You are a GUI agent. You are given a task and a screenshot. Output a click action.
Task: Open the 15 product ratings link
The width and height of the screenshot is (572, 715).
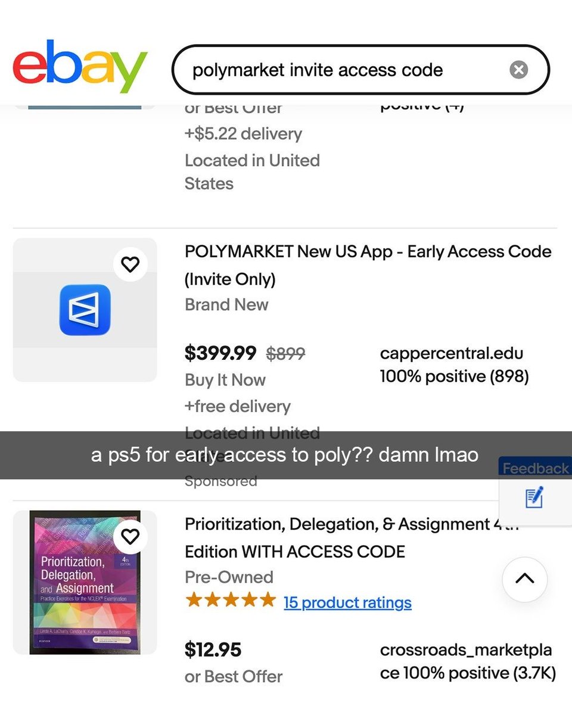tap(347, 602)
